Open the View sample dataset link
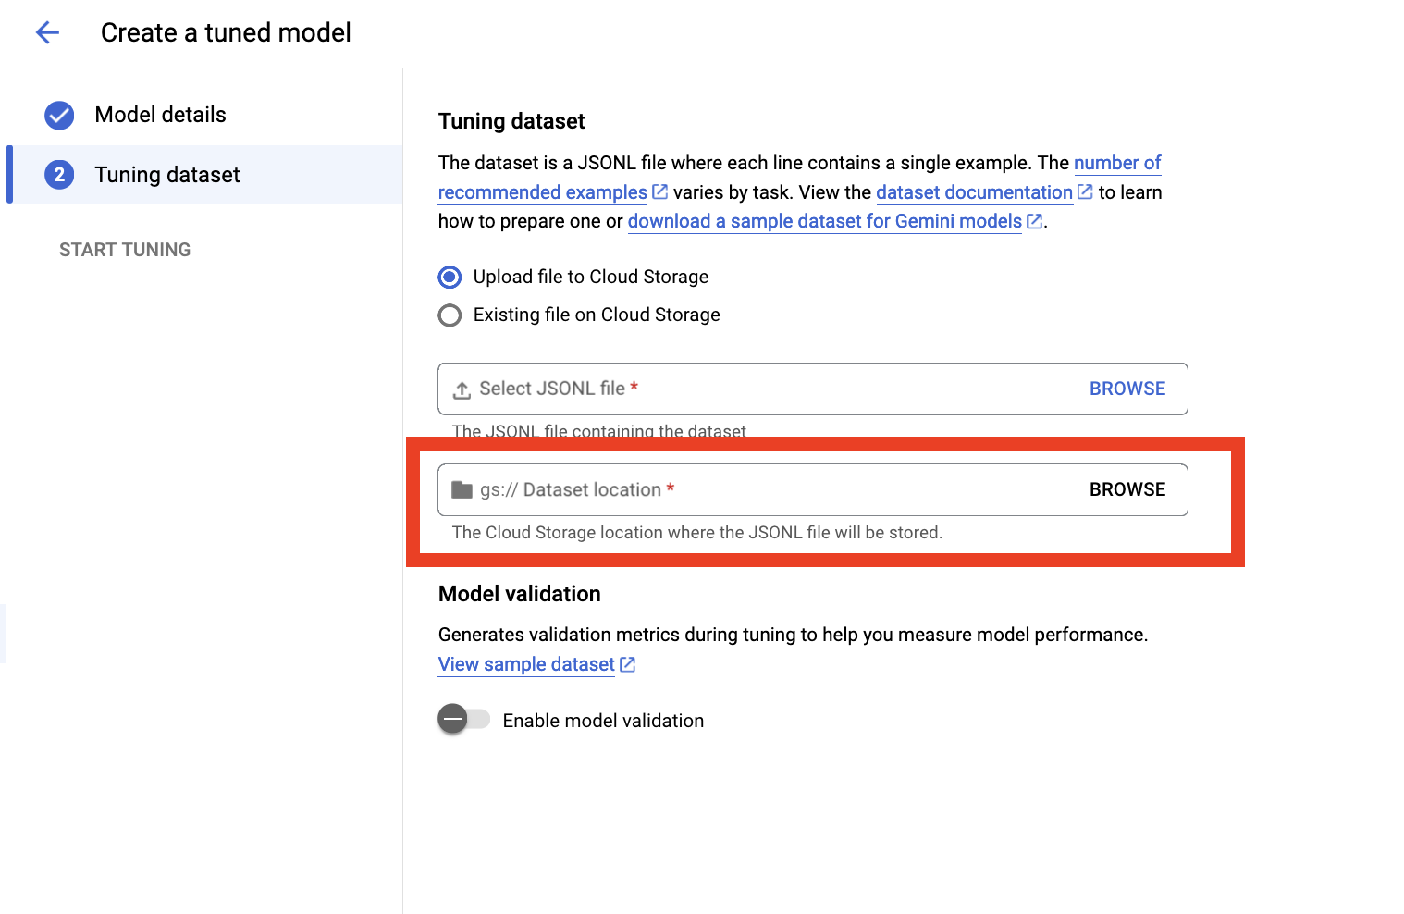The image size is (1404, 914). 525,664
